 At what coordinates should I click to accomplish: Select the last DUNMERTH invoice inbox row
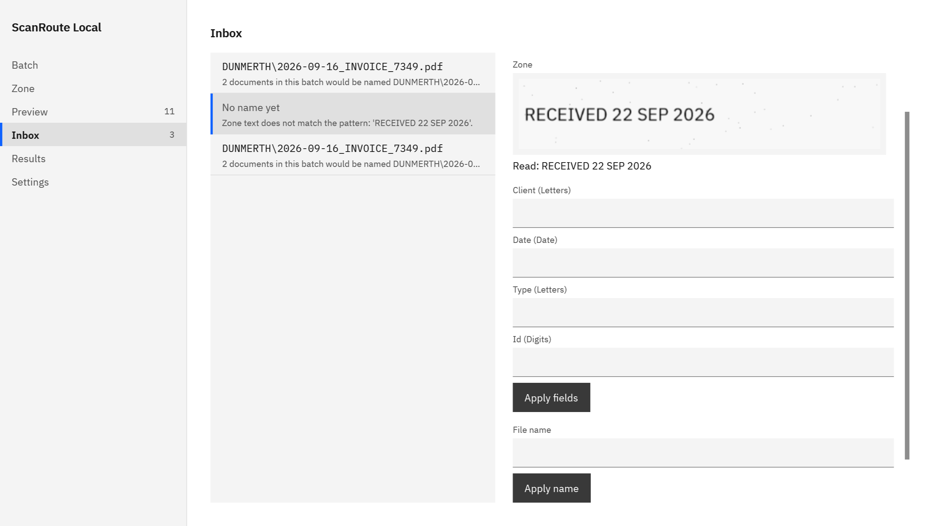click(x=353, y=155)
